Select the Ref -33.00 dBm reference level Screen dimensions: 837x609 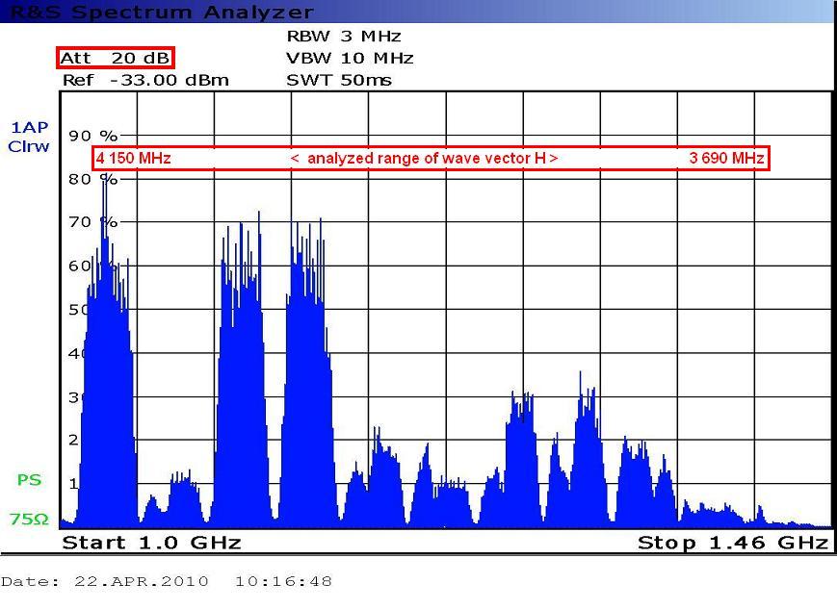(145, 80)
